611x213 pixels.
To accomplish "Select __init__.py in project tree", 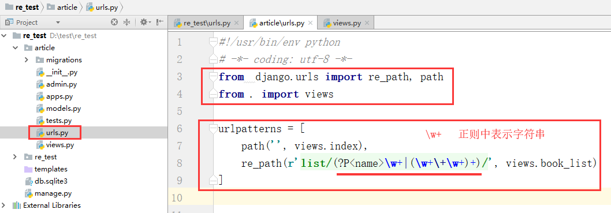I will click(62, 72).
